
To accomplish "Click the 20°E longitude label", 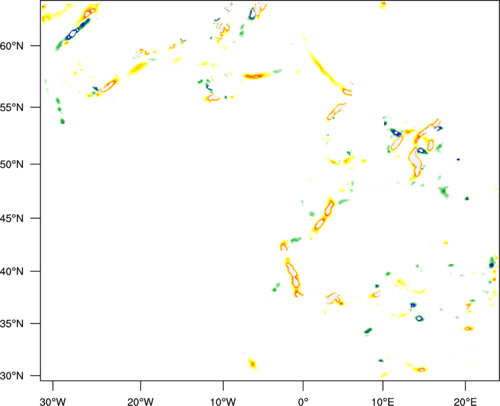I will 465,402.
